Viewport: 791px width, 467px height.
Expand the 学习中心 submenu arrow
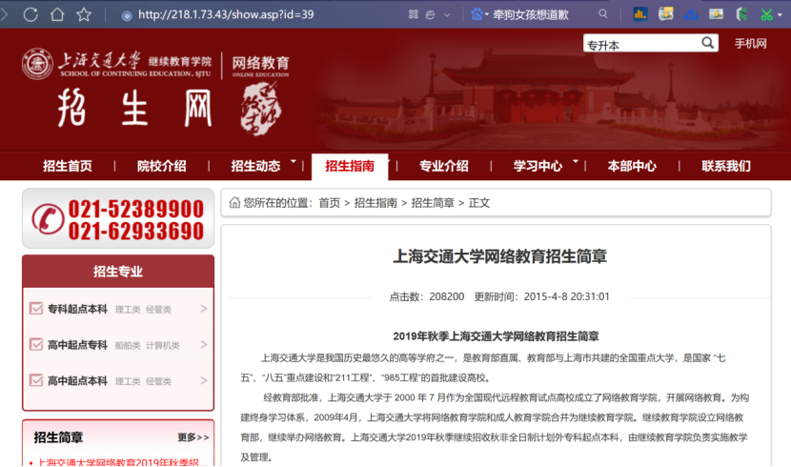(x=576, y=161)
